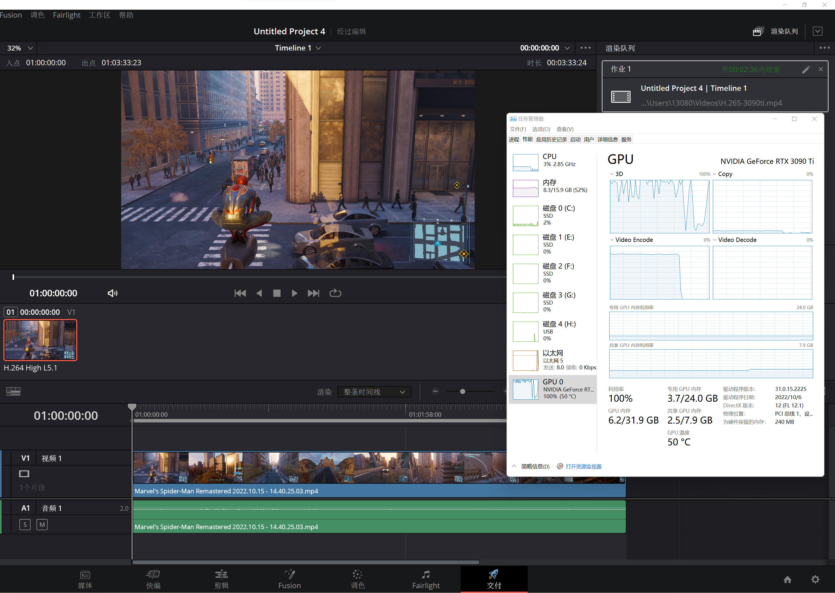This screenshot has width=835, height=593.
Task: Switch to the 调色 (Color) page
Action: pos(357,579)
